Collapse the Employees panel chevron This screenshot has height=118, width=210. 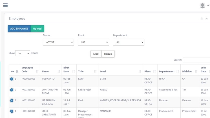click(x=207, y=19)
